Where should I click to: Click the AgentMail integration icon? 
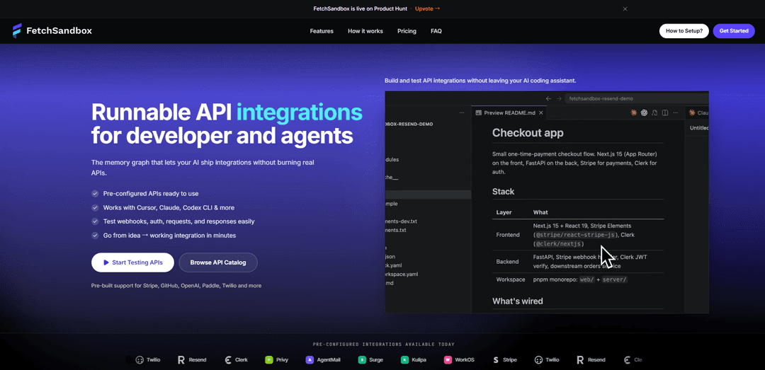pos(310,360)
